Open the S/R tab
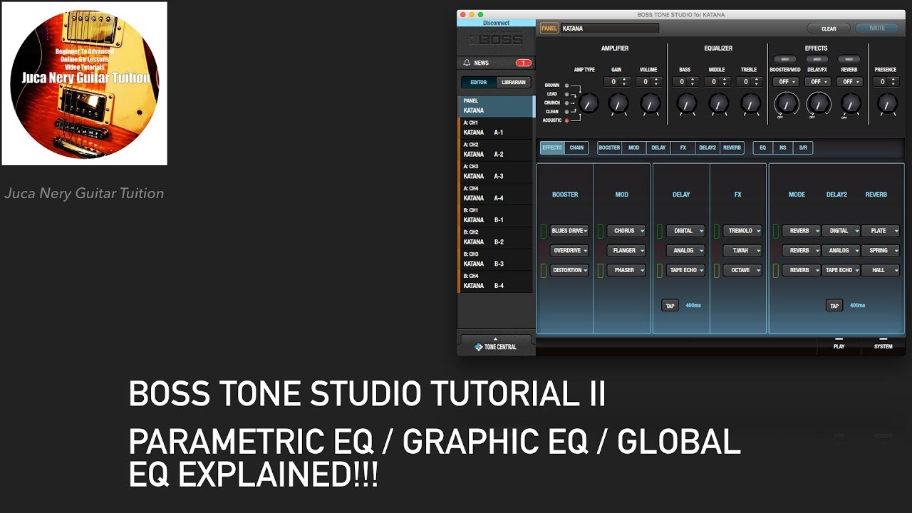The image size is (912, 513). 803,148
